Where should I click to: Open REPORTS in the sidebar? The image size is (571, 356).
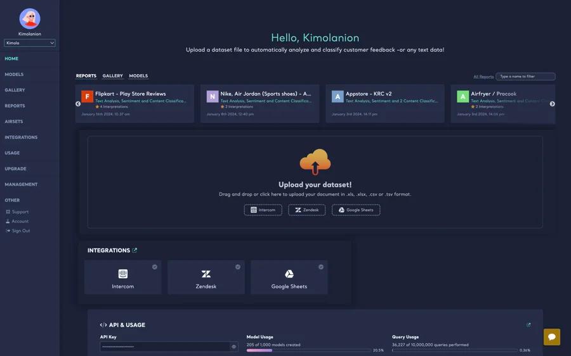[15, 106]
